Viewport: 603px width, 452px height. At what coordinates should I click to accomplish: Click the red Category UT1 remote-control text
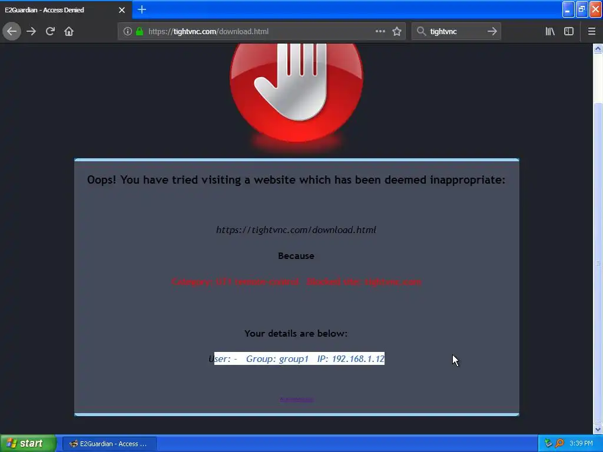(296, 282)
